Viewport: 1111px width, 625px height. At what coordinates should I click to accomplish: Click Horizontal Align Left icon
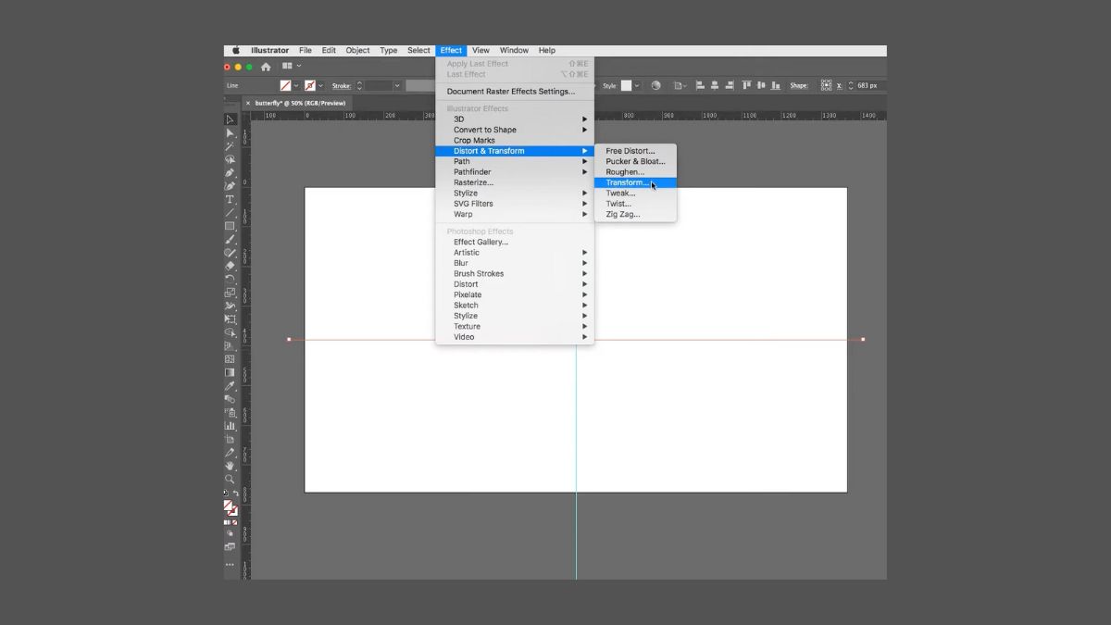700,85
